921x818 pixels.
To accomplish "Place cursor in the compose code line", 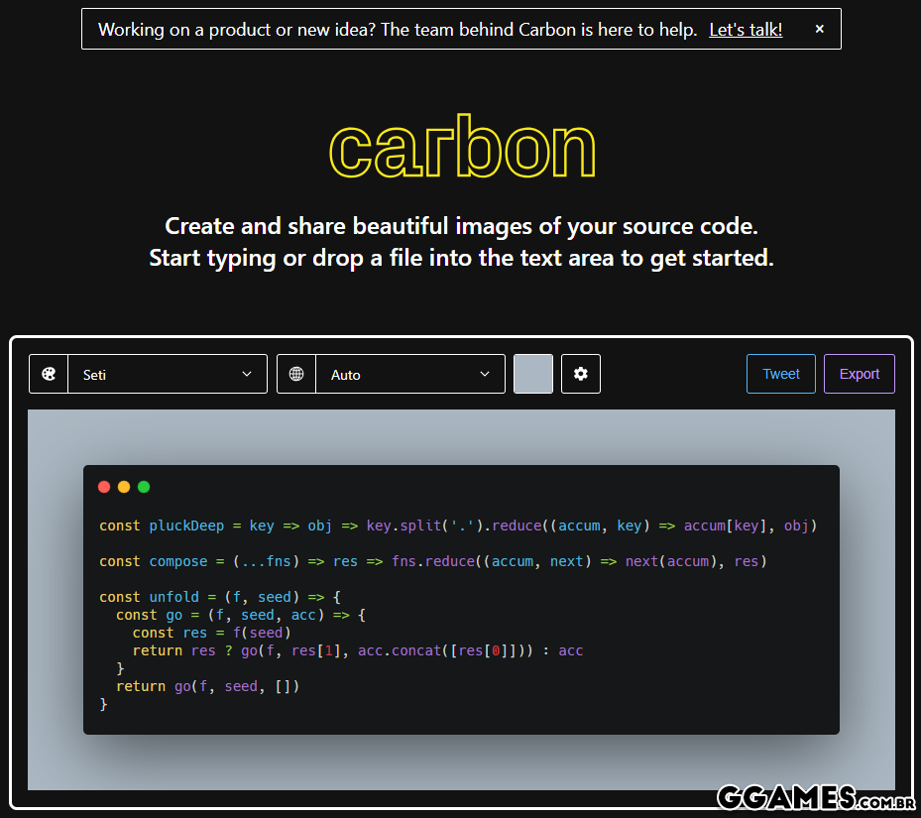I will pyautogui.click(x=432, y=561).
